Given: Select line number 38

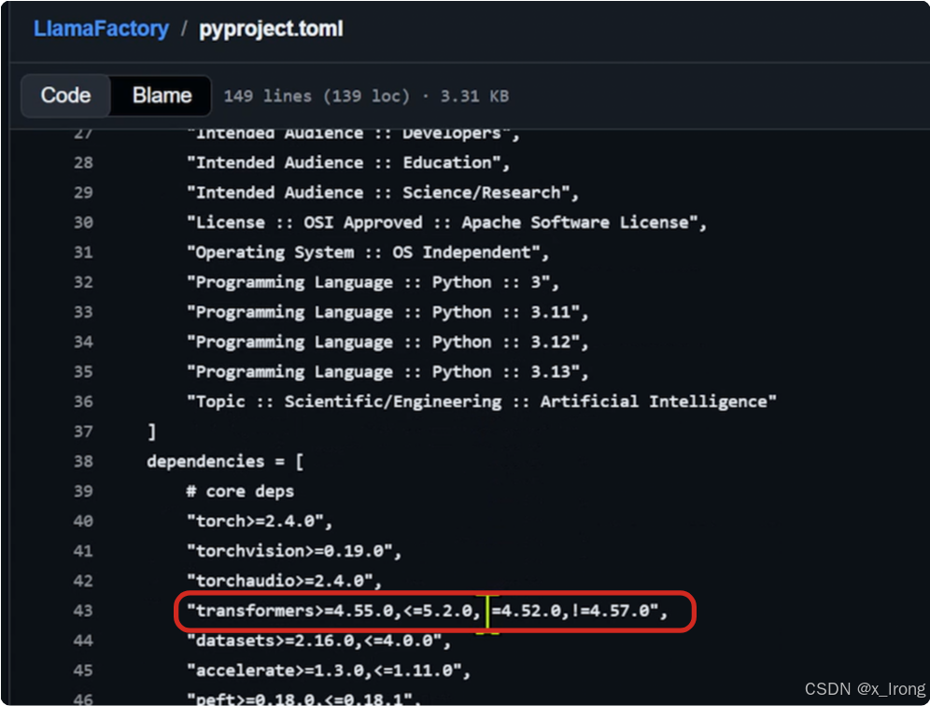Looking at the screenshot, I should pos(84,461).
